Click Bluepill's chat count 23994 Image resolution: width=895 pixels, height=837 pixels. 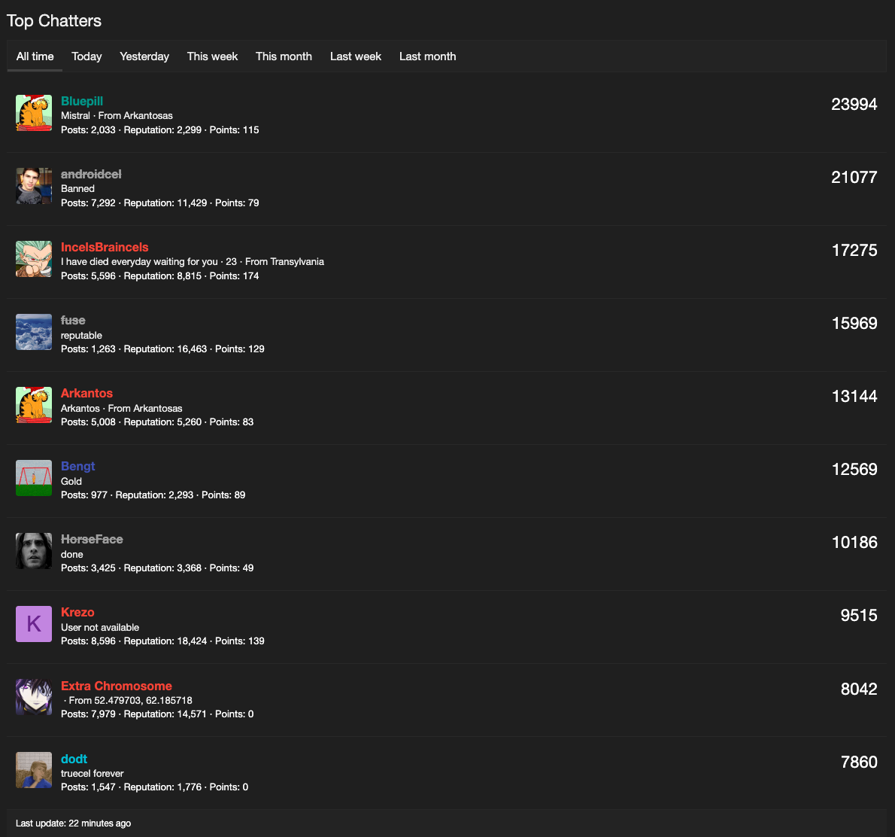[x=854, y=105]
